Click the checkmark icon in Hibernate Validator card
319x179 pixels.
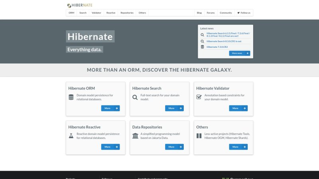[x=199, y=97]
